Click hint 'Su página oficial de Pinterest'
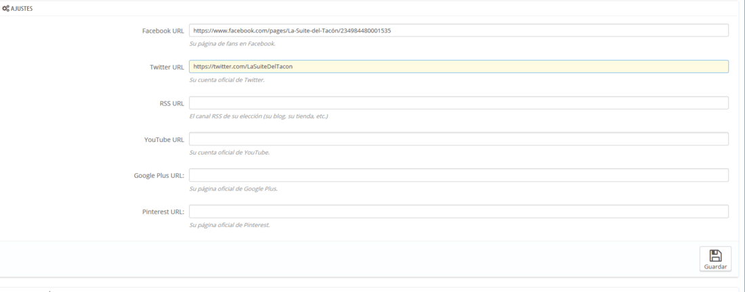Viewport: 745px width, 292px height. [x=230, y=224]
